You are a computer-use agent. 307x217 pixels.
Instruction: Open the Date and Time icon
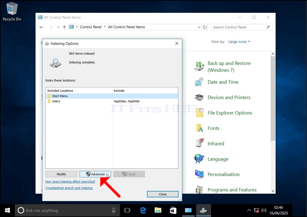pos(199,82)
